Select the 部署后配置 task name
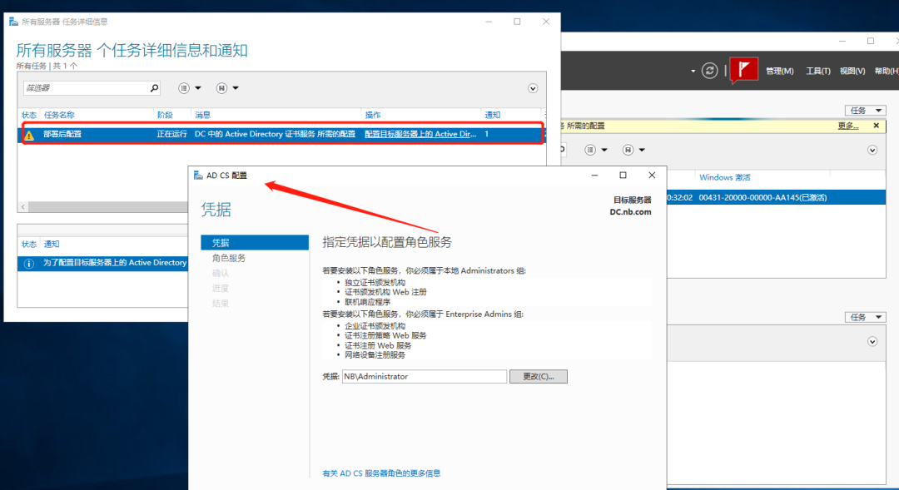Image resolution: width=899 pixels, height=490 pixels. click(x=62, y=134)
